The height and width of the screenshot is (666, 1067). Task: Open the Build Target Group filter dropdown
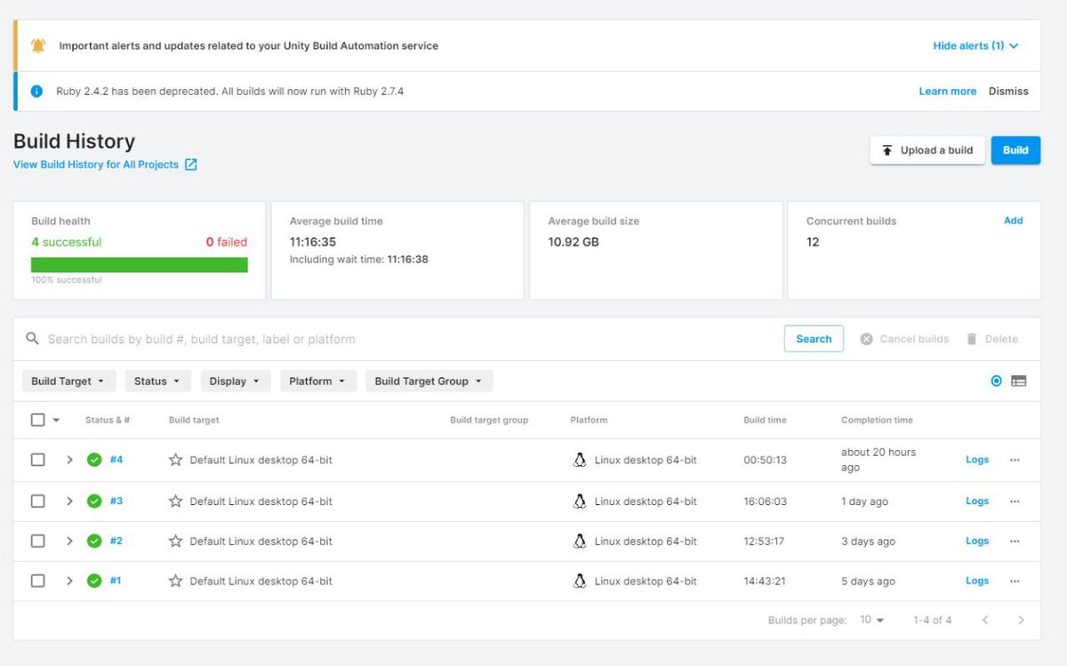(x=429, y=381)
